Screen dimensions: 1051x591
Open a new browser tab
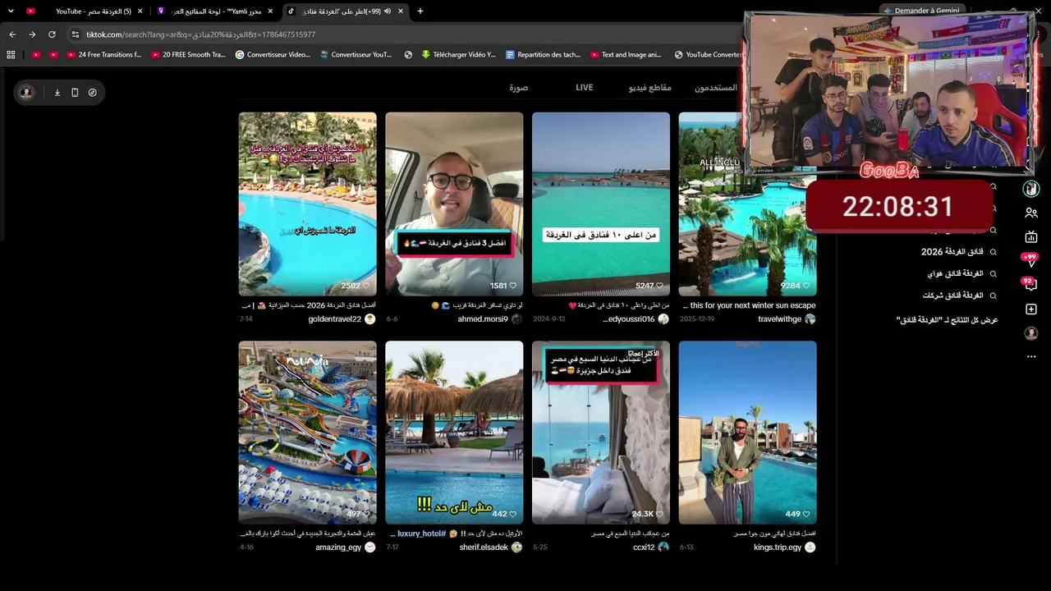point(420,11)
